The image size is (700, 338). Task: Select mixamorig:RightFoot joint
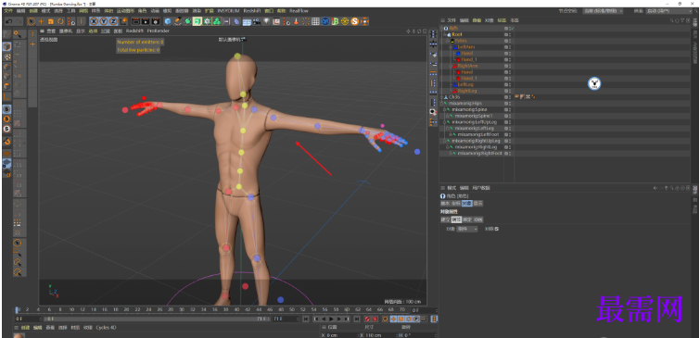[479, 153]
